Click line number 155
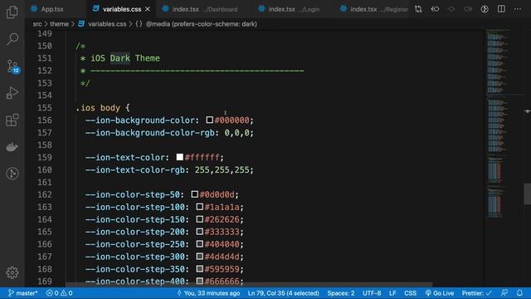The image size is (531, 299). pyautogui.click(x=44, y=108)
